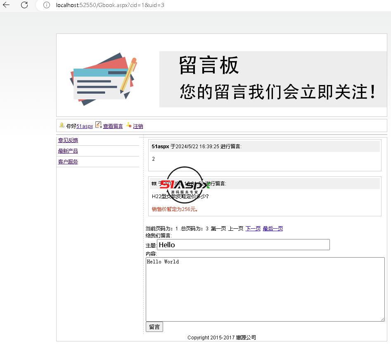Focus the 主题 subject input field
Screen dimensions: 391x360
pos(243,245)
